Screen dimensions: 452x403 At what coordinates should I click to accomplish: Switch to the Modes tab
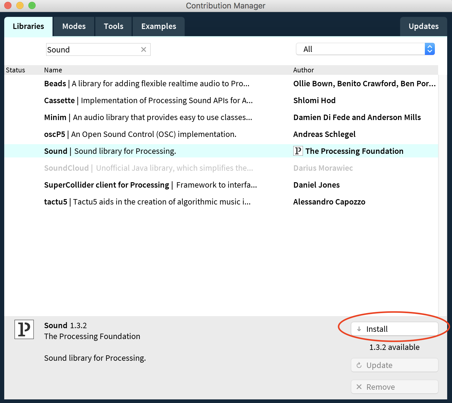(74, 27)
